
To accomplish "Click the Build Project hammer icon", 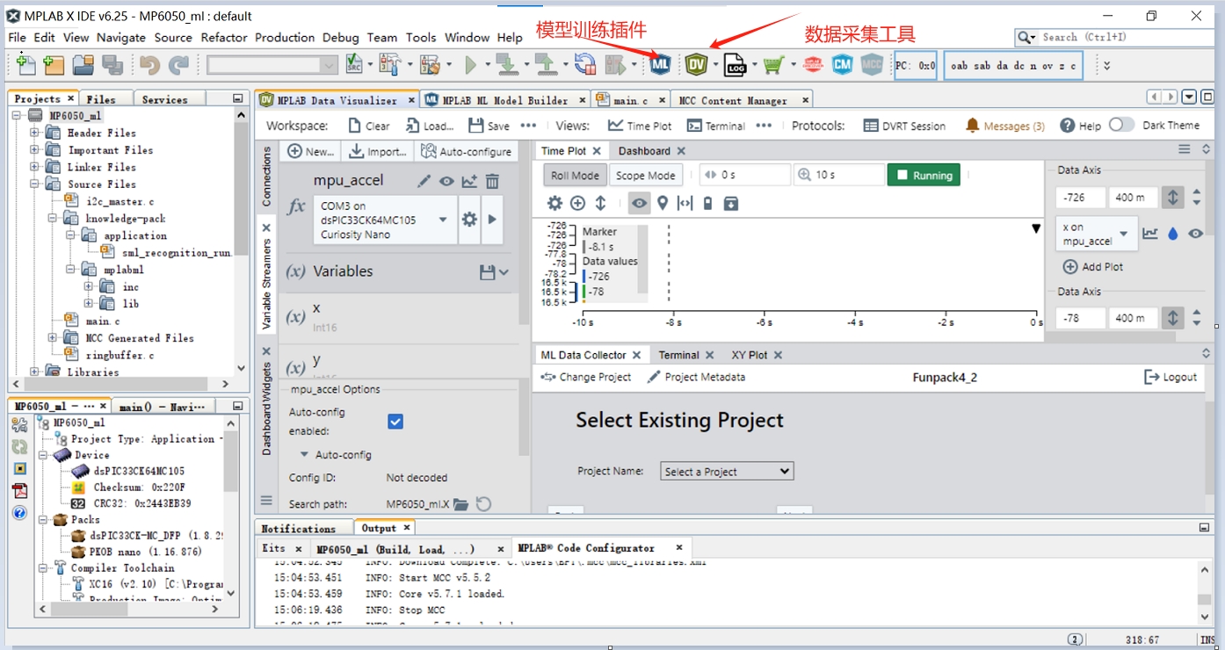I will pyautogui.click(x=389, y=65).
